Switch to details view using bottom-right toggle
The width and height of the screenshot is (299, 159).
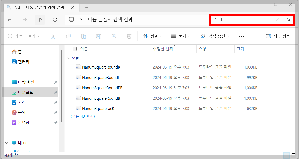coord(286,155)
